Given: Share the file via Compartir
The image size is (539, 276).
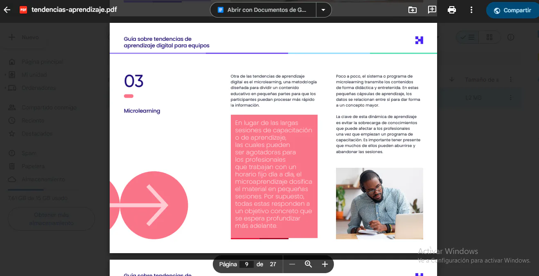Looking at the screenshot, I should (512, 10).
